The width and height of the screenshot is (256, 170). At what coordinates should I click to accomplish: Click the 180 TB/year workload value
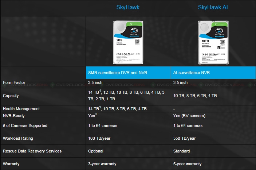coord(99,138)
